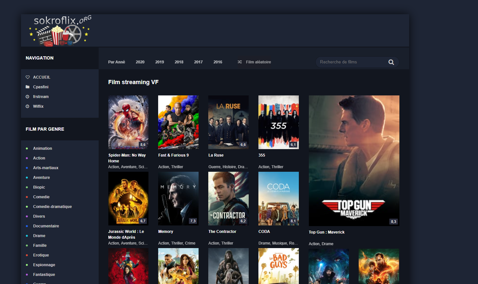Click the shuffle icon beside Film aléatoire

240,62
